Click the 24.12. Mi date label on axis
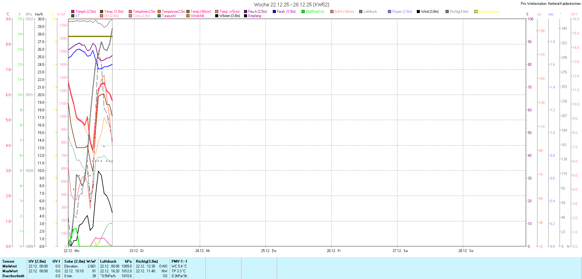The width and height of the screenshot is (582, 279). pyautogui.click(x=202, y=251)
